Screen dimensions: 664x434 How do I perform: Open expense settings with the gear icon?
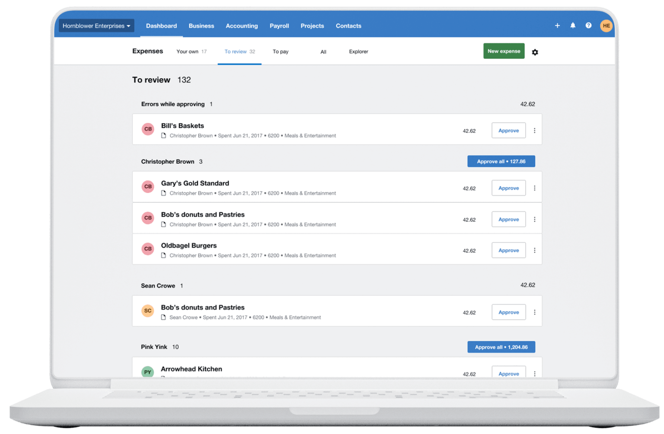(535, 52)
